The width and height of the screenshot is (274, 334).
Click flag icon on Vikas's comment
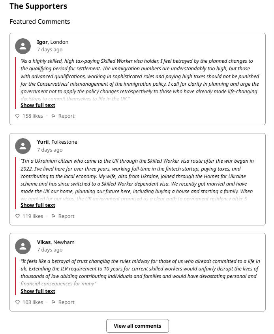(x=53, y=302)
